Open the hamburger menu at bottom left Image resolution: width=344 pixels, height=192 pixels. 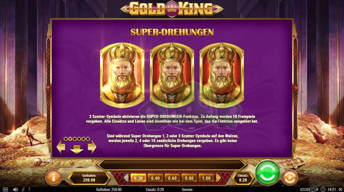(x=5, y=190)
